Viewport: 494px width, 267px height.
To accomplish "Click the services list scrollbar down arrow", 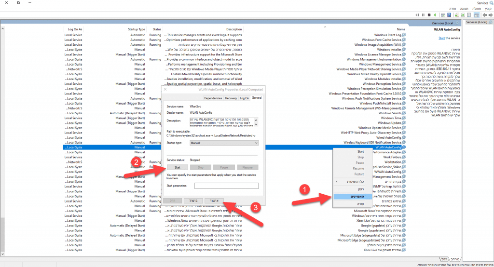I will pyautogui.click(x=2, y=254).
